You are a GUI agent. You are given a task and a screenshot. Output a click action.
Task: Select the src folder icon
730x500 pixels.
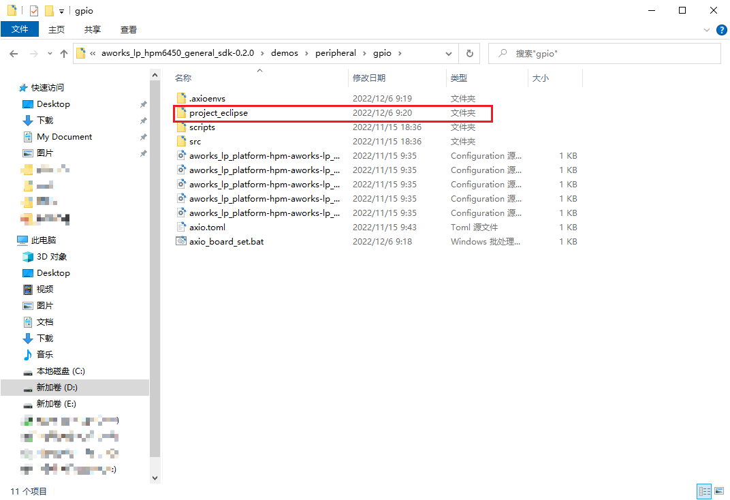[182, 142]
